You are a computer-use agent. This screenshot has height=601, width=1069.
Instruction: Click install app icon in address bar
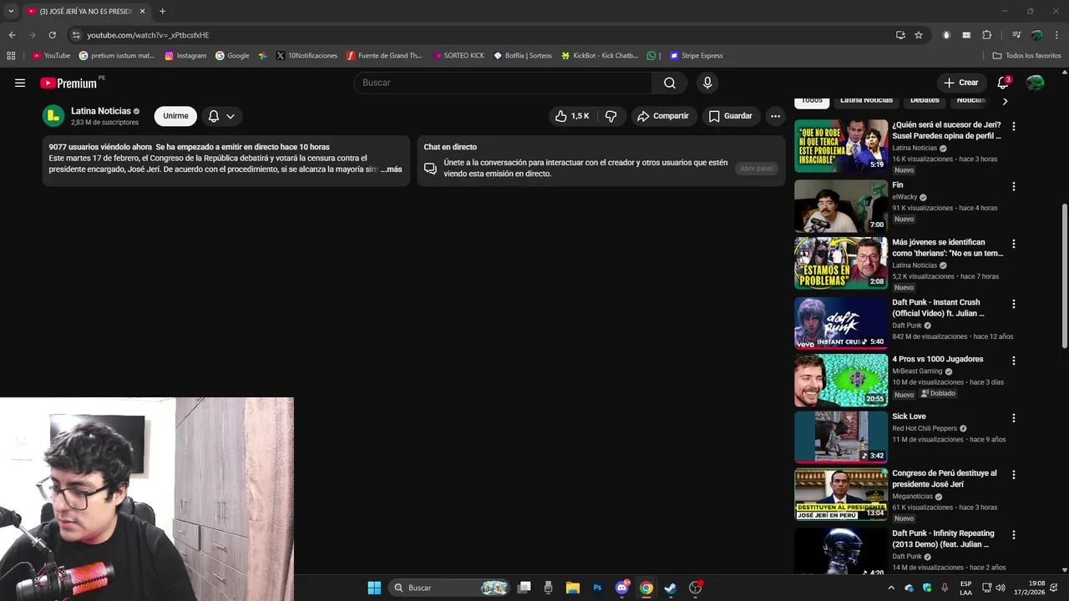[x=900, y=35]
